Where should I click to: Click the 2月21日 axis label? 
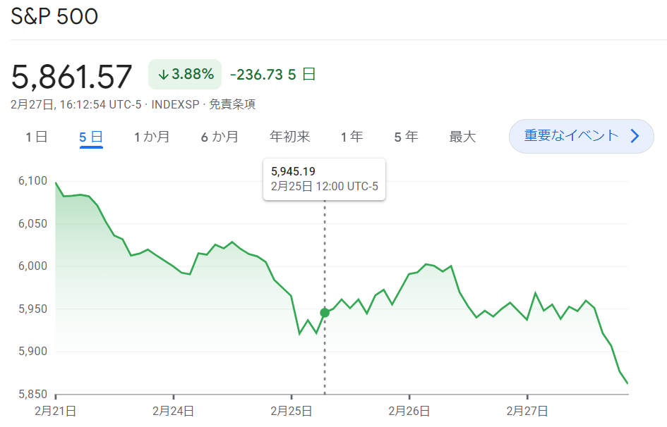[x=55, y=411]
